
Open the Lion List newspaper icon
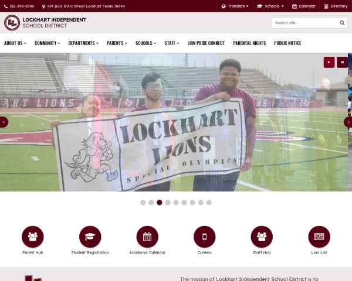[319, 237]
